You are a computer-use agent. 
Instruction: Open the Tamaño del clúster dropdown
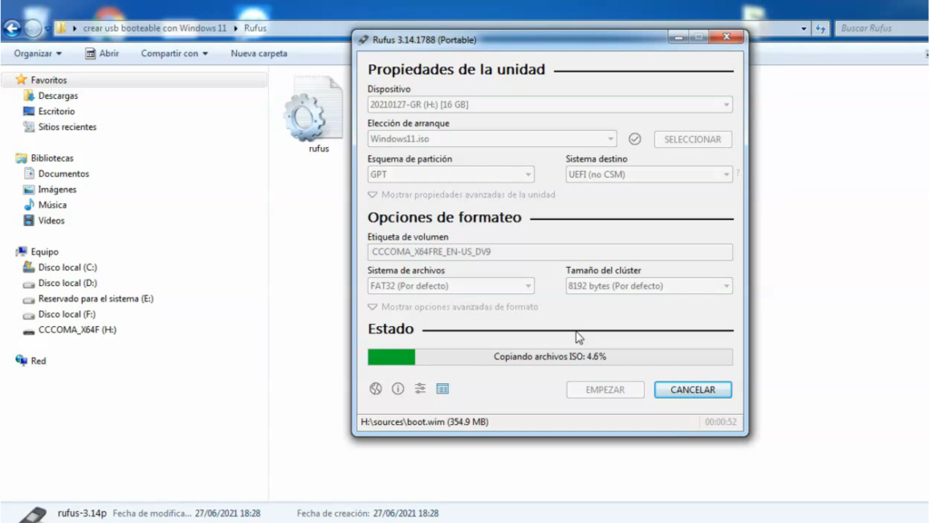725,285
